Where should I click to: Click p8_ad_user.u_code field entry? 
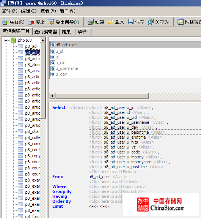122,152
